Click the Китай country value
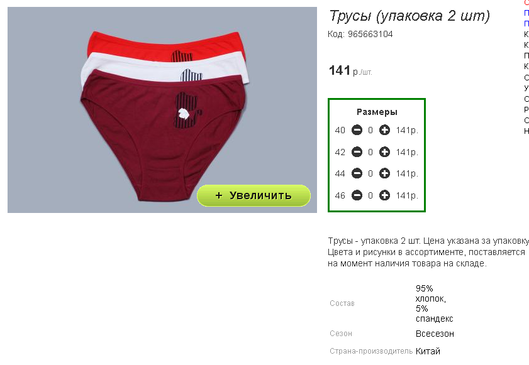This screenshot has height=365, width=529. [428, 351]
